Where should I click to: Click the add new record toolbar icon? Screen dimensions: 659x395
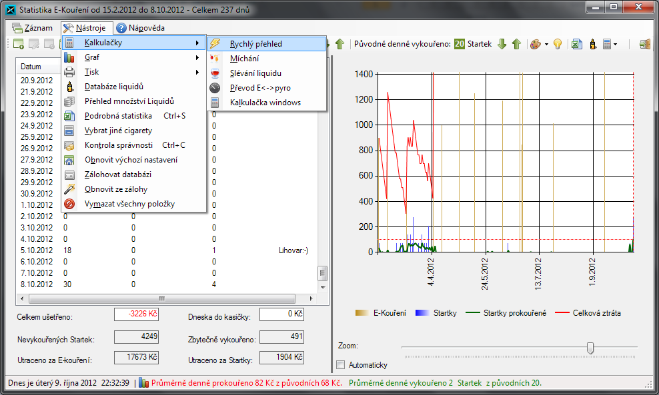pos(19,44)
